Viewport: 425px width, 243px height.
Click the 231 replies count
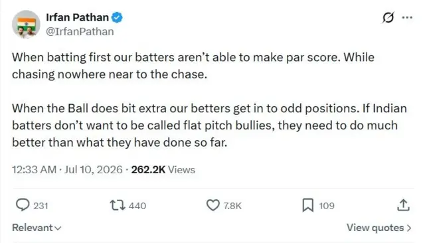[x=41, y=206]
